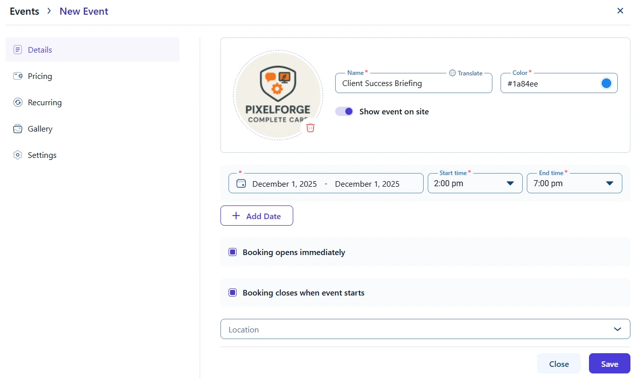Image resolution: width=636 pixels, height=378 pixels.
Task: Uncheck Booking opens immediately checkbox
Action: click(233, 252)
